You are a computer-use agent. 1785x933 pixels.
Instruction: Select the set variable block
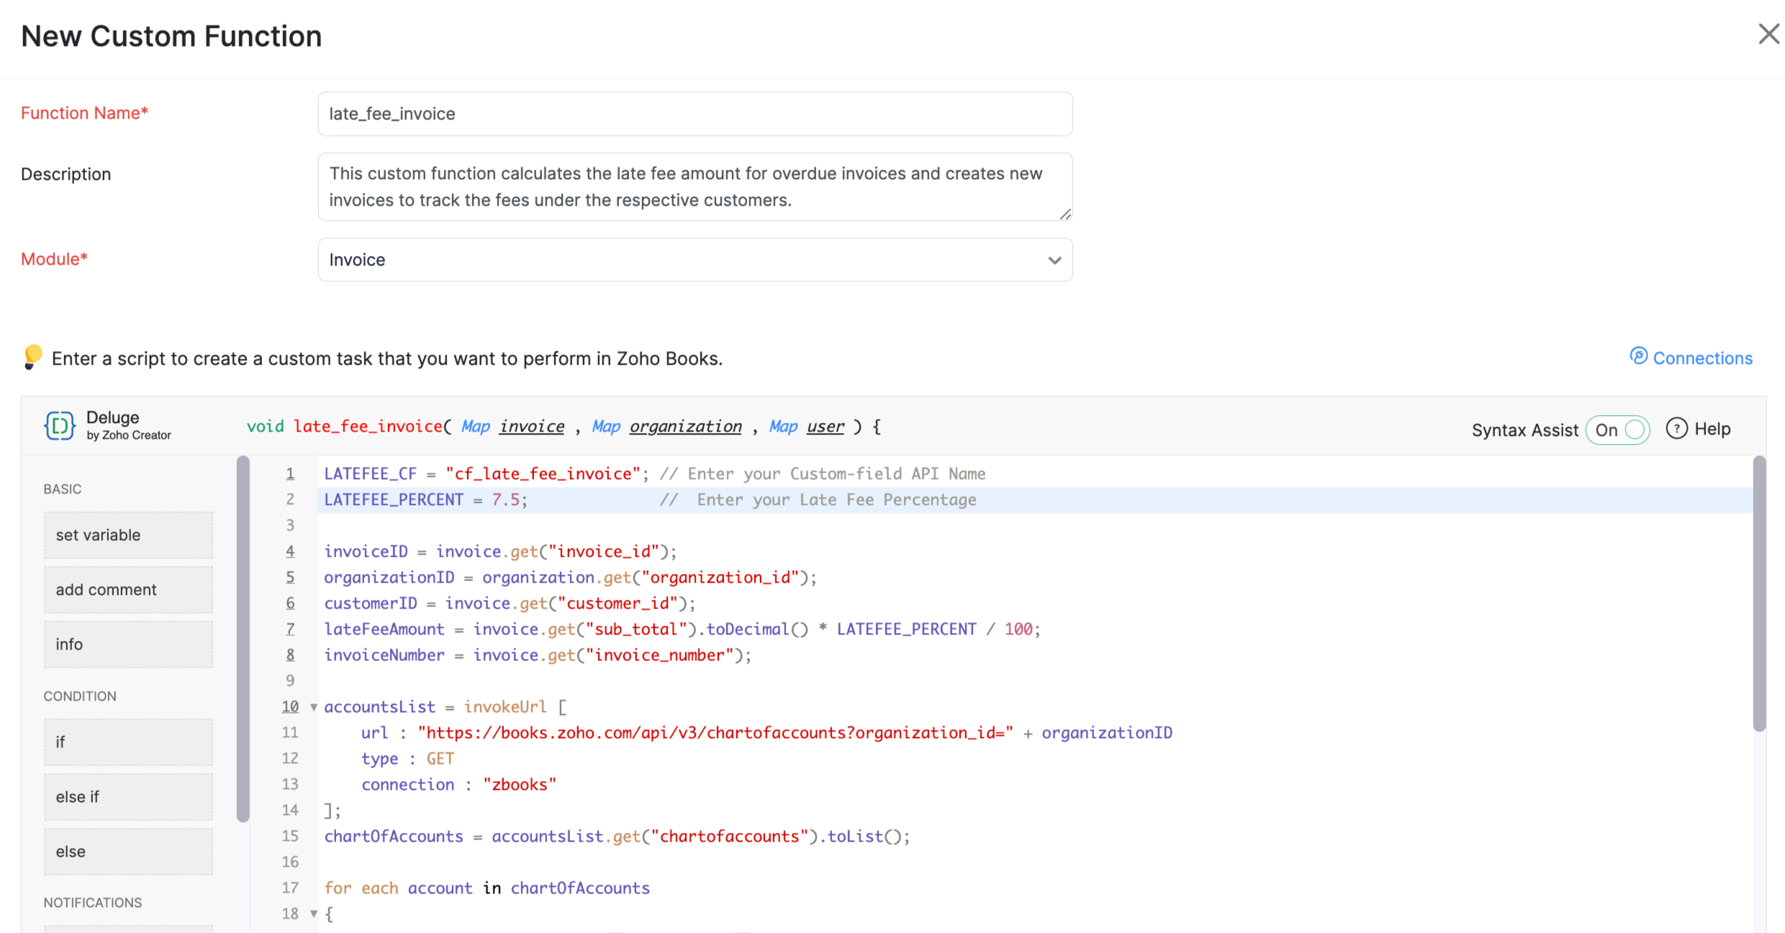(128, 535)
